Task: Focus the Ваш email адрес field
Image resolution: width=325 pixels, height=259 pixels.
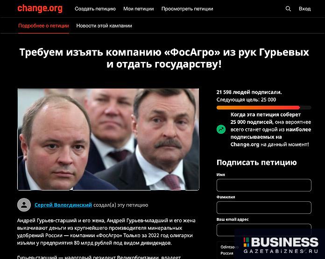Action: click(x=264, y=230)
